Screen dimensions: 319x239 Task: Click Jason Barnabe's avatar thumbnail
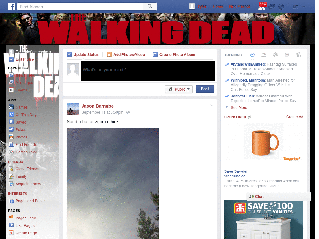point(73,109)
